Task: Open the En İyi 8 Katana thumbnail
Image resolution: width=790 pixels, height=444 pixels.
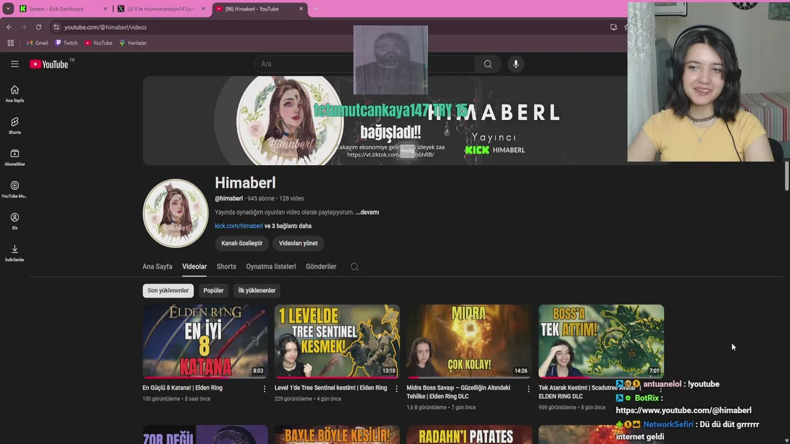Action: tap(205, 341)
